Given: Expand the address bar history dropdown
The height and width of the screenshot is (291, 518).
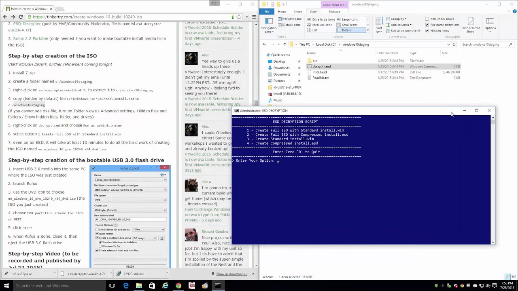Looking at the screenshot, I should (x=448, y=44).
